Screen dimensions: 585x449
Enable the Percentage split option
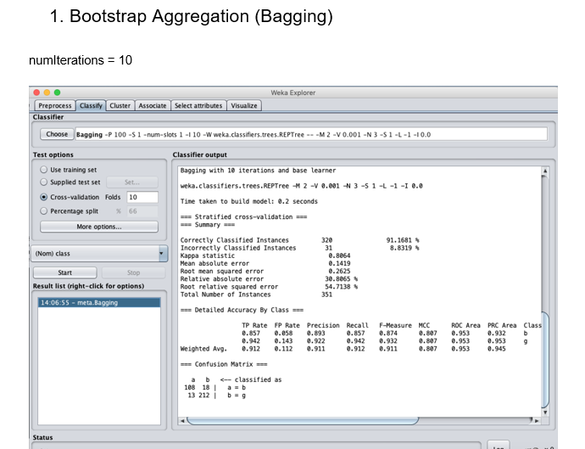(x=44, y=210)
